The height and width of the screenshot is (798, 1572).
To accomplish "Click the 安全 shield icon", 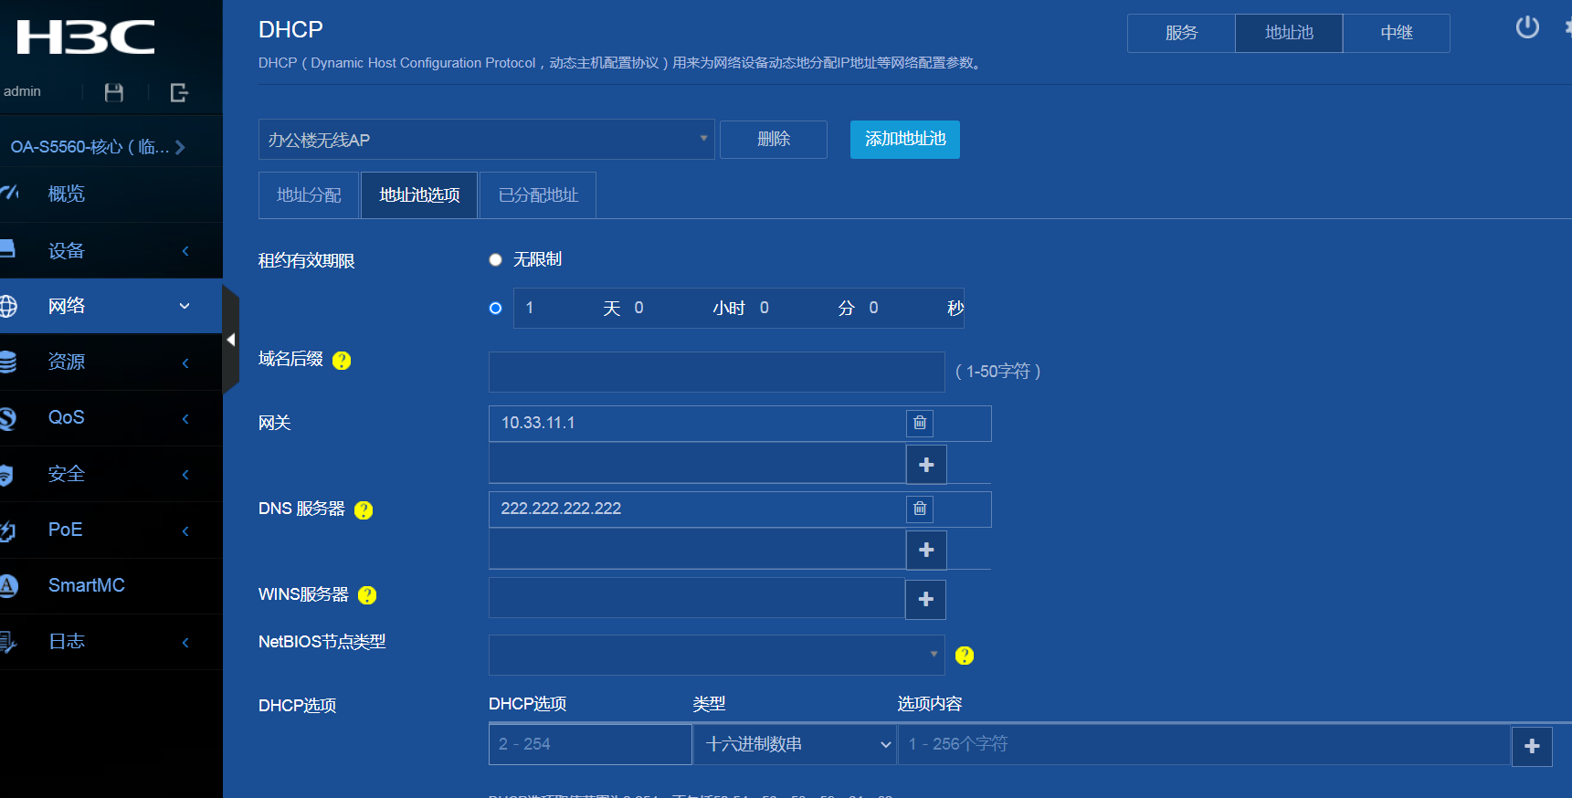I will pyautogui.click(x=6, y=475).
